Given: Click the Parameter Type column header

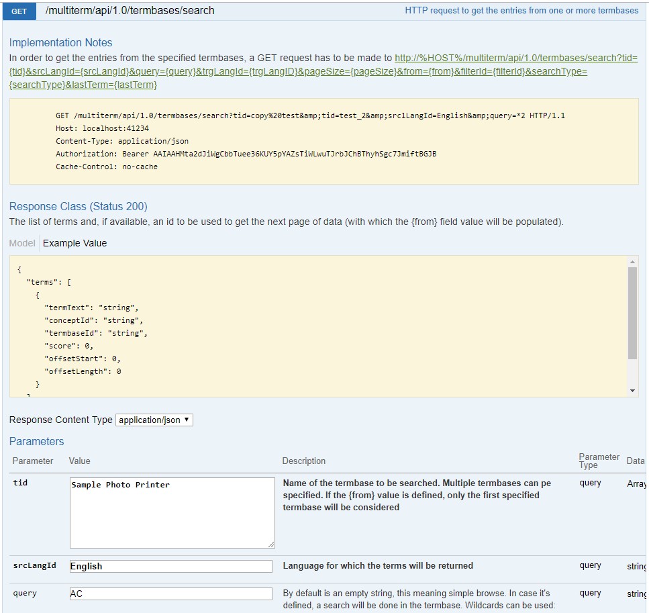Looking at the screenshot, I should pos(599,461).
